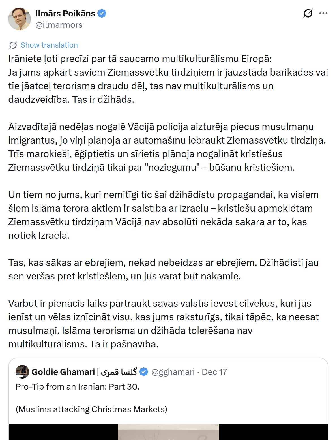
Task: Click the paragraph starting "Varbūt ir pienācis"
Action: point(163,324)
